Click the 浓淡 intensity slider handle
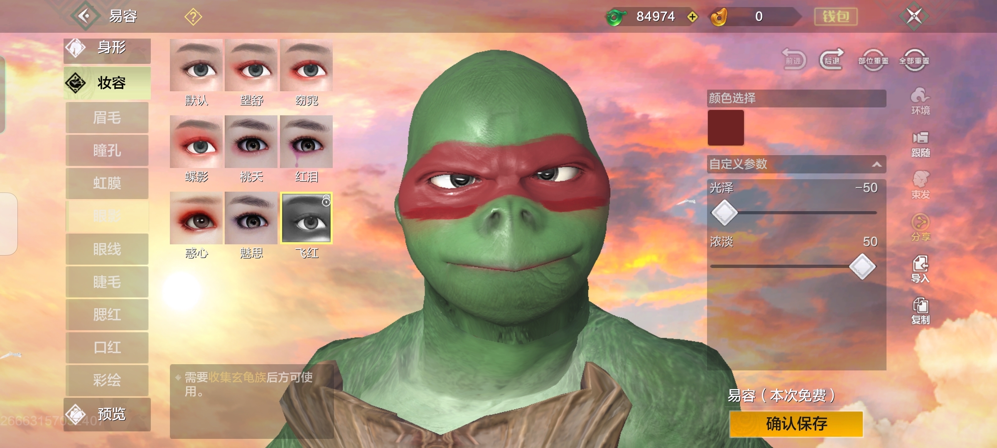This screenshot has height=448, width=997. coord(862,266)
